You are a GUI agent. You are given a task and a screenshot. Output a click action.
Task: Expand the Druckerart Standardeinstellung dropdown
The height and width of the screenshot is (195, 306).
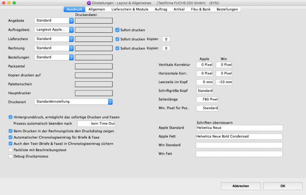coord(73,102)
